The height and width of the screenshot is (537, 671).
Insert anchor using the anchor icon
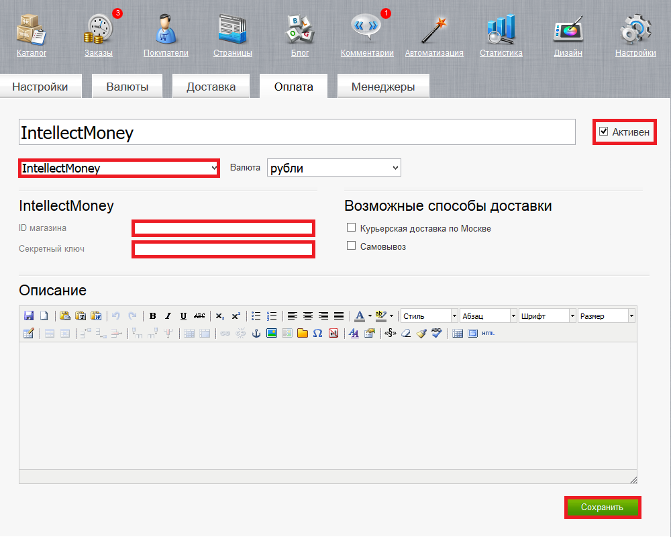[256, 333]
